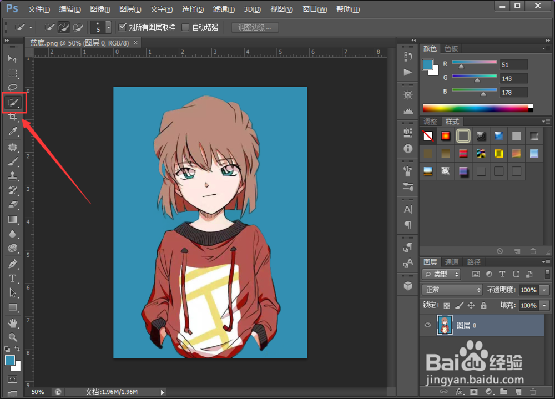Select the Pen tool

tap(13, 264)
